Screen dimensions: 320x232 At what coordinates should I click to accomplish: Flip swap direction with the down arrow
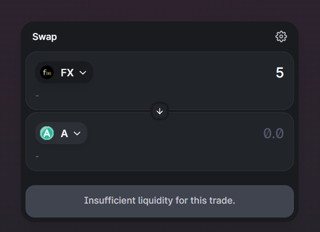pyautogui.click(x=160, y=111)
